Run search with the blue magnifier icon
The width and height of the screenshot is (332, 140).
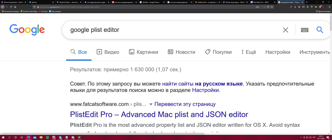tap(320, 30)
